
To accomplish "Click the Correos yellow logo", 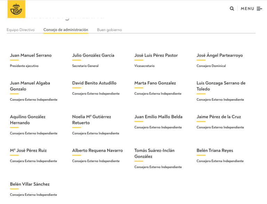I will [x=16, y=9].
